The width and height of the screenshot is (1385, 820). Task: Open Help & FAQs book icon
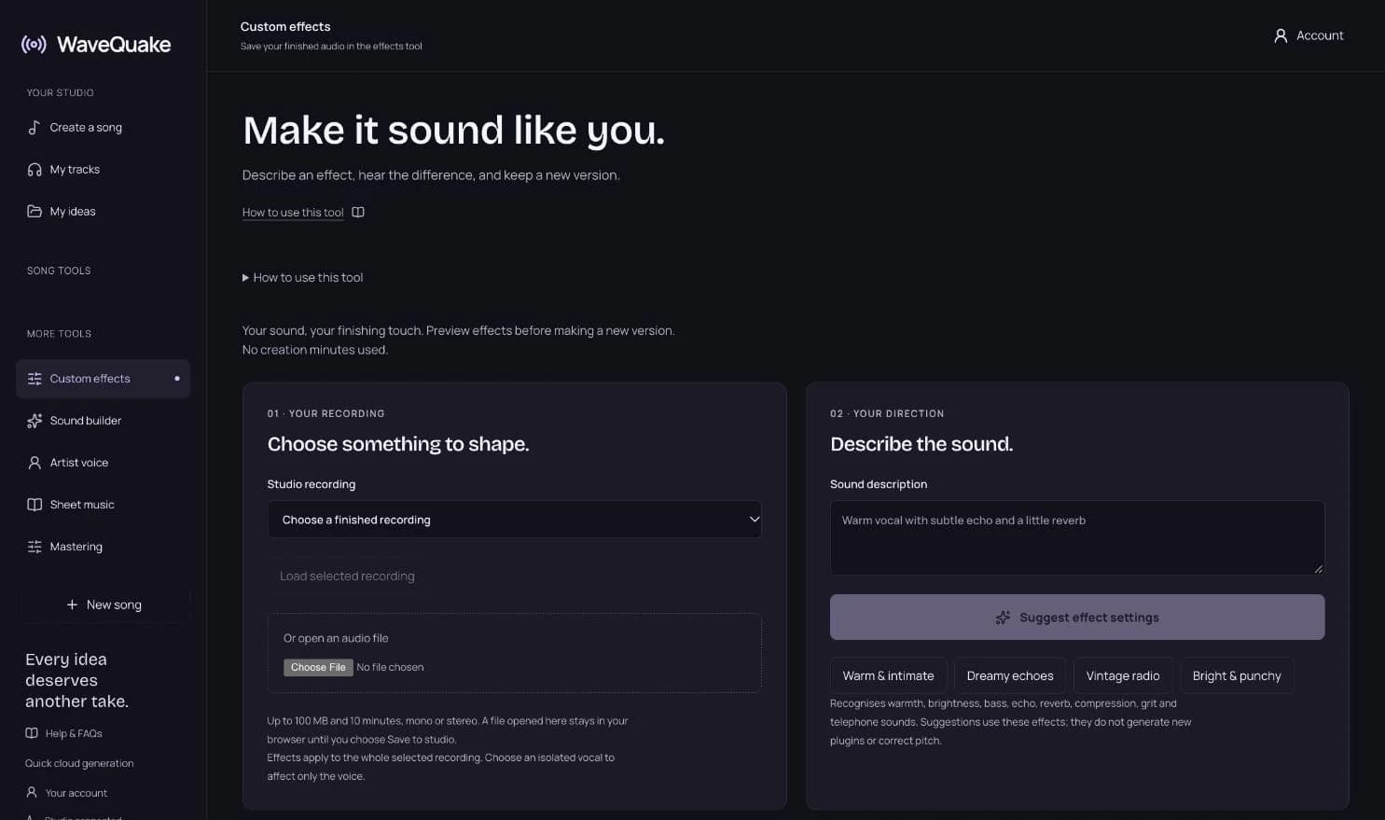coord(32,733)
